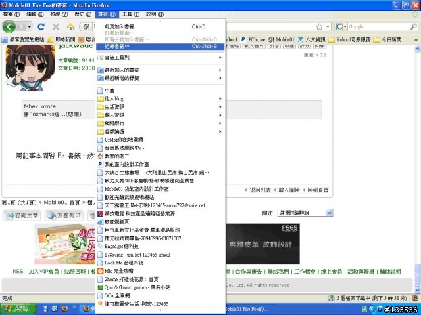Open 今日新聞 toolbar folder
Image resolution: width=421 pixels, height=315 pixels.
click(387, 39)
